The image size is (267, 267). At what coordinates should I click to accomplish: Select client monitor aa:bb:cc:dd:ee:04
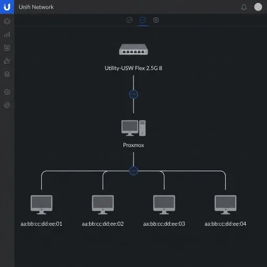(x=225, y=204)
